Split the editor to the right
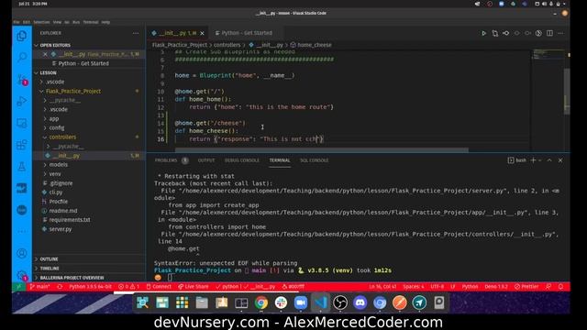 pos(549,33)
